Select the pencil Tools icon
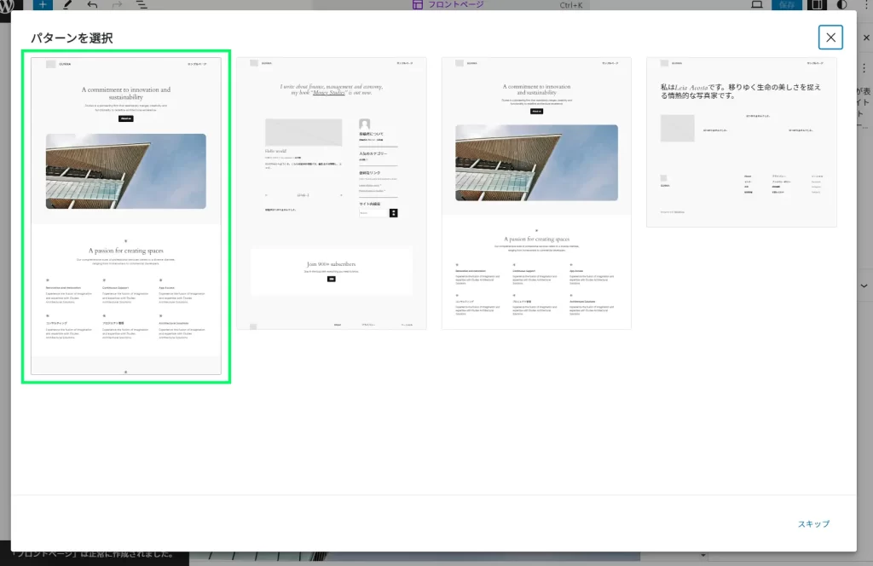Screen dimensions: 873x566 click(67, 4)
